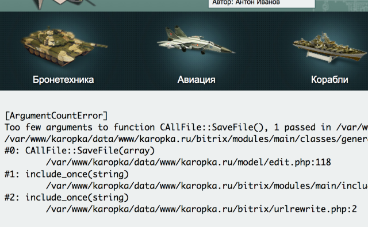
Task: Click the '#1: include_once(string)' line
Action: 67,174
